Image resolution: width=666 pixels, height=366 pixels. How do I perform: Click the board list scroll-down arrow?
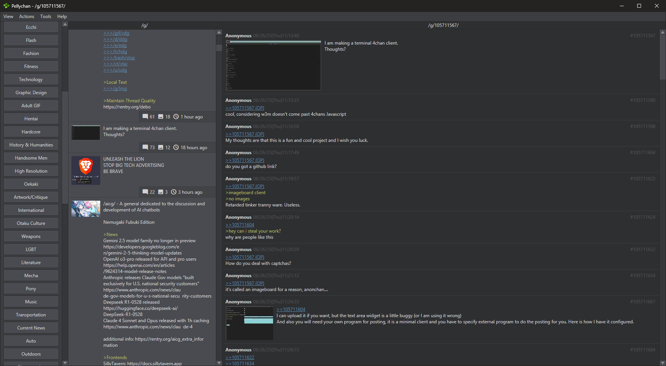click(x=65, y=363)
